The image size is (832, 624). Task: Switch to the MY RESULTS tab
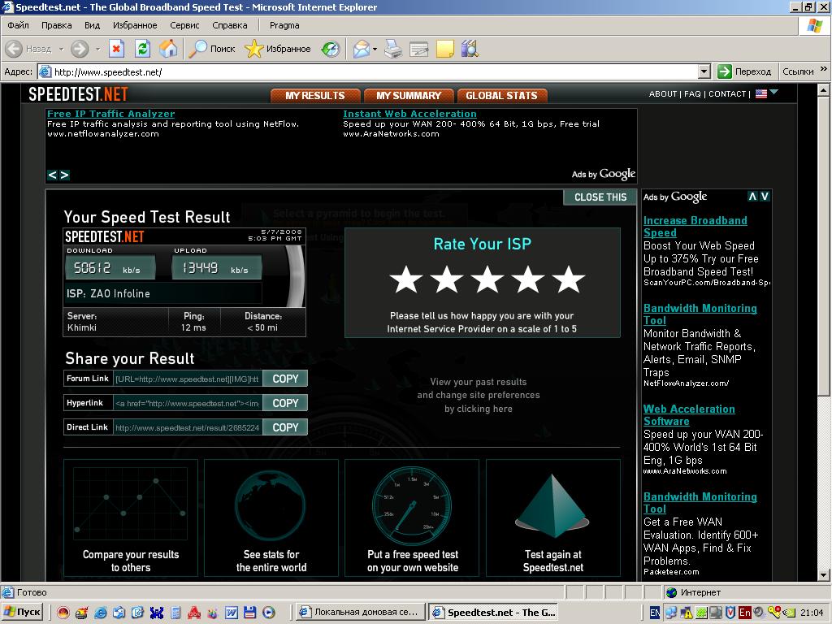click(315, 96)
